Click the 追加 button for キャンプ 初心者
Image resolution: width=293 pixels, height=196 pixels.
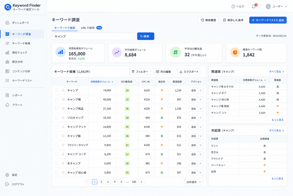(x=193, y=172)
